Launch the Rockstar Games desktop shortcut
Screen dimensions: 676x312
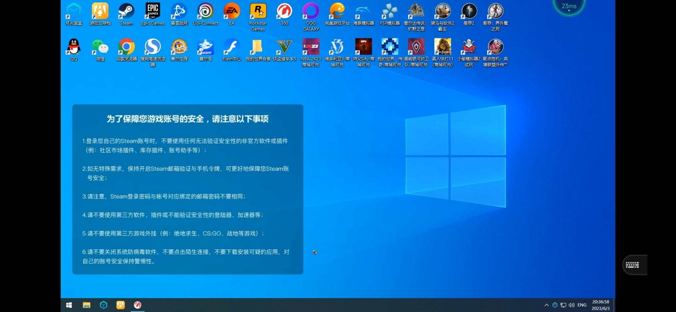pyautogui.click(x=258, y=17)
